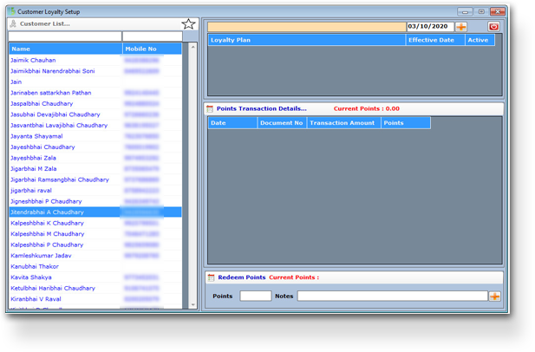Select customer Jaimik Chauhan from list
Image resolution: width=535 pixels, height=352 pixels.
tap(33, 61)
